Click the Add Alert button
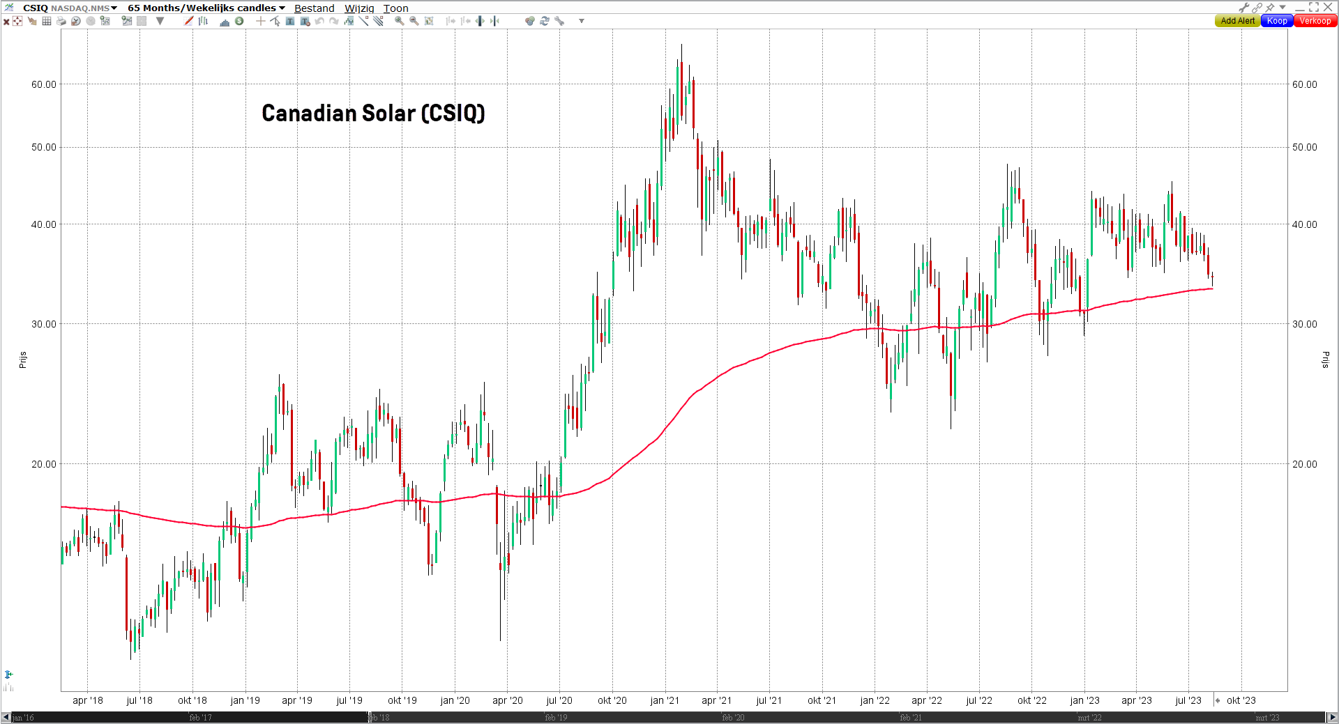The height and width of the screenshot is (724, 1339). point(1237,21)
